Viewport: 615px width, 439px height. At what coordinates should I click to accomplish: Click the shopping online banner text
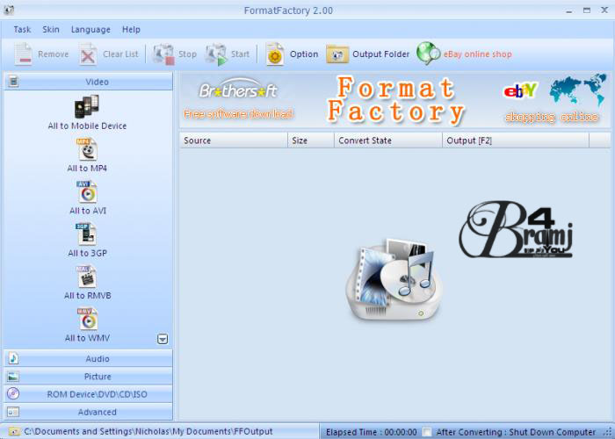[552, 117]
